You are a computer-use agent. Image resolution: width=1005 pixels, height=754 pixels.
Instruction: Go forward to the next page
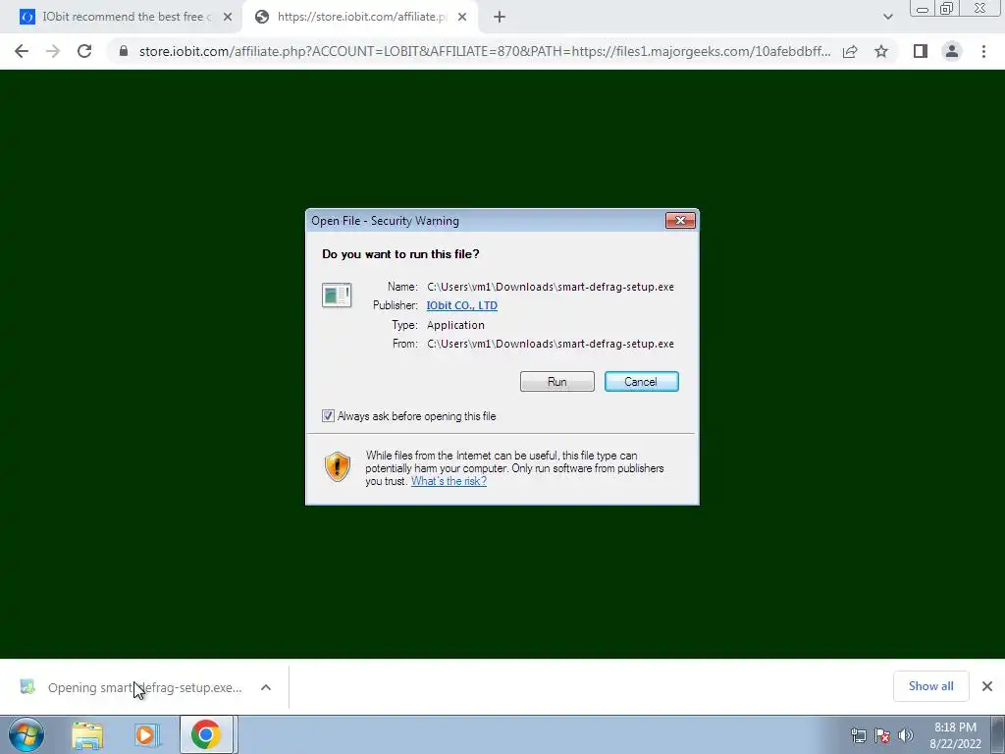(53, 51)
